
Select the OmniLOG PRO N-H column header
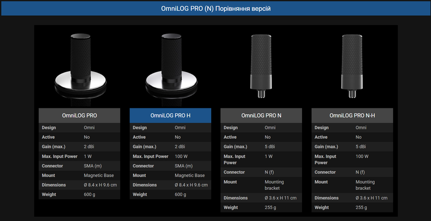[x=352, y=116]
